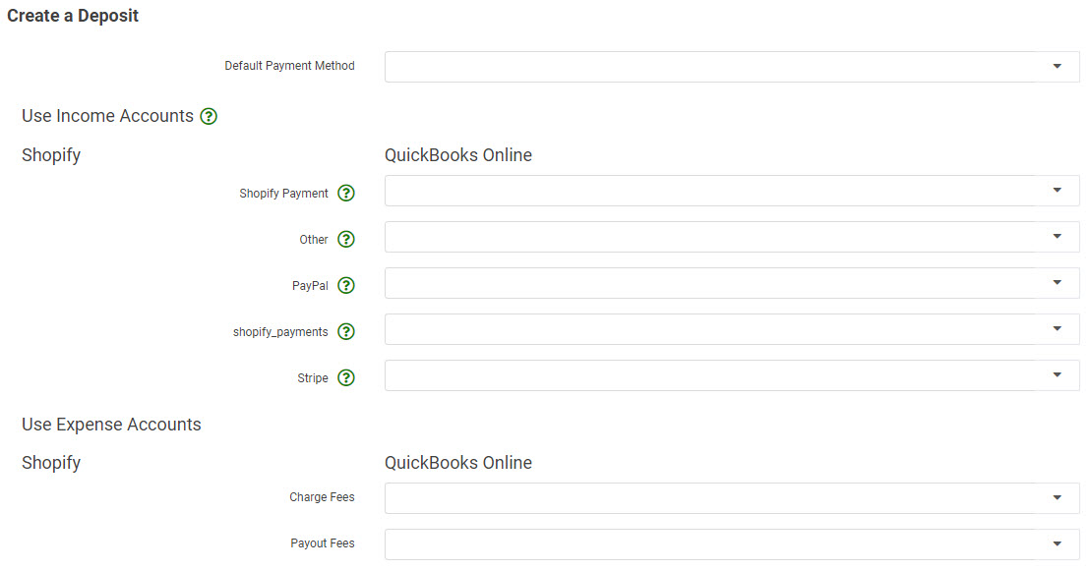Screen dimensions: 1089x570
Task: Click "Shopify" heading under Use Income Accounts
Action: (x=51, y=155)
